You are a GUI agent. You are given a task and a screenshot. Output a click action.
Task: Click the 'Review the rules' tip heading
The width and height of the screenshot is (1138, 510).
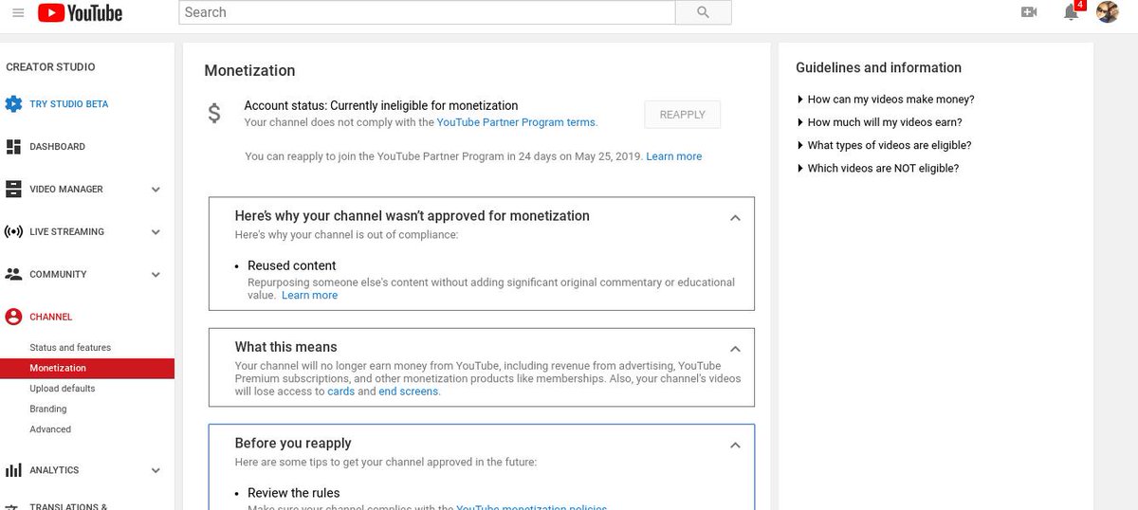tap(294, 493)
